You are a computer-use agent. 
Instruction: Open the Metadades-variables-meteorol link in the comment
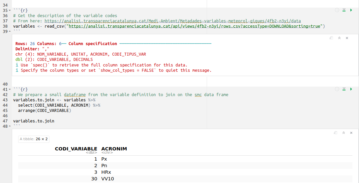pos(173,21)
